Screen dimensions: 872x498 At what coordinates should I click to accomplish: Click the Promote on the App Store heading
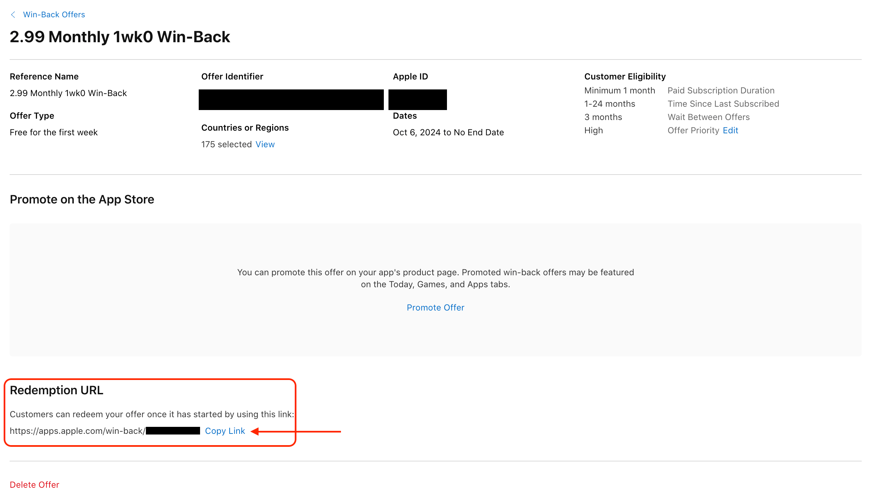click(82, 199)
